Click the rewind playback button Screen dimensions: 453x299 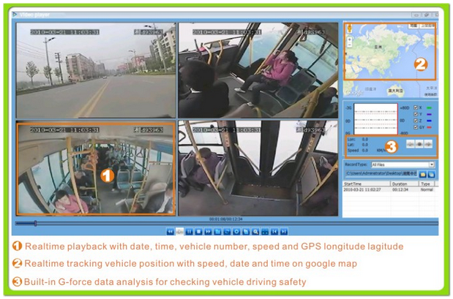click(x=170, y=232)
